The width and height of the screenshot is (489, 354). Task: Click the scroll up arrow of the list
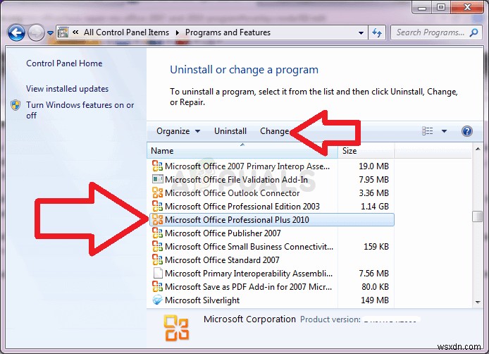tap(478, 149)
